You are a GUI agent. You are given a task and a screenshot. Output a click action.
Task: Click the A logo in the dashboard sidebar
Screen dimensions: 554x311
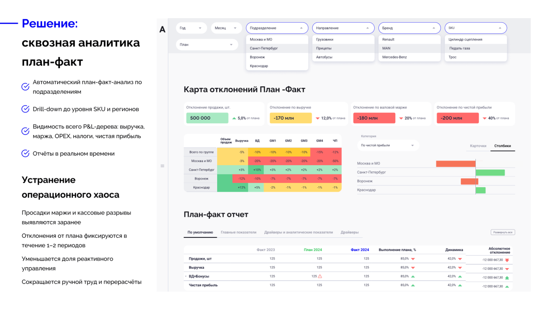coord(162,29)
